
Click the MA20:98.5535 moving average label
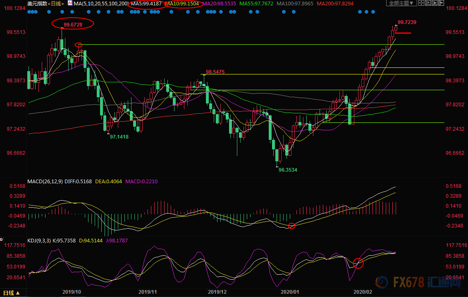[220, 4]
